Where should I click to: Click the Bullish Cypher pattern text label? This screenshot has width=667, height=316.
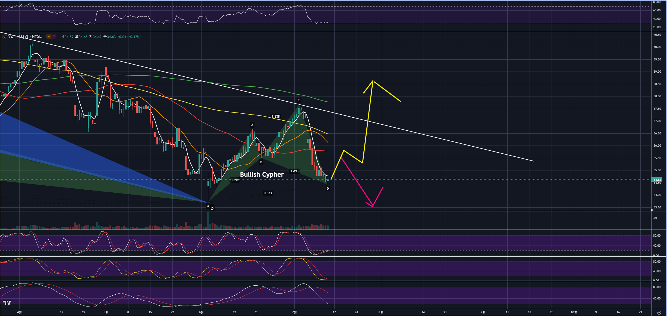point(262,175)
